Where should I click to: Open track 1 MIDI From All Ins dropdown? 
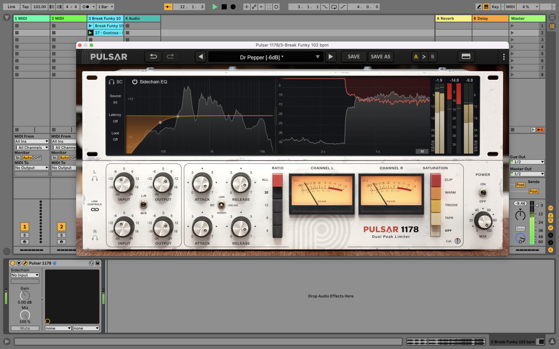tap(32, 142)
